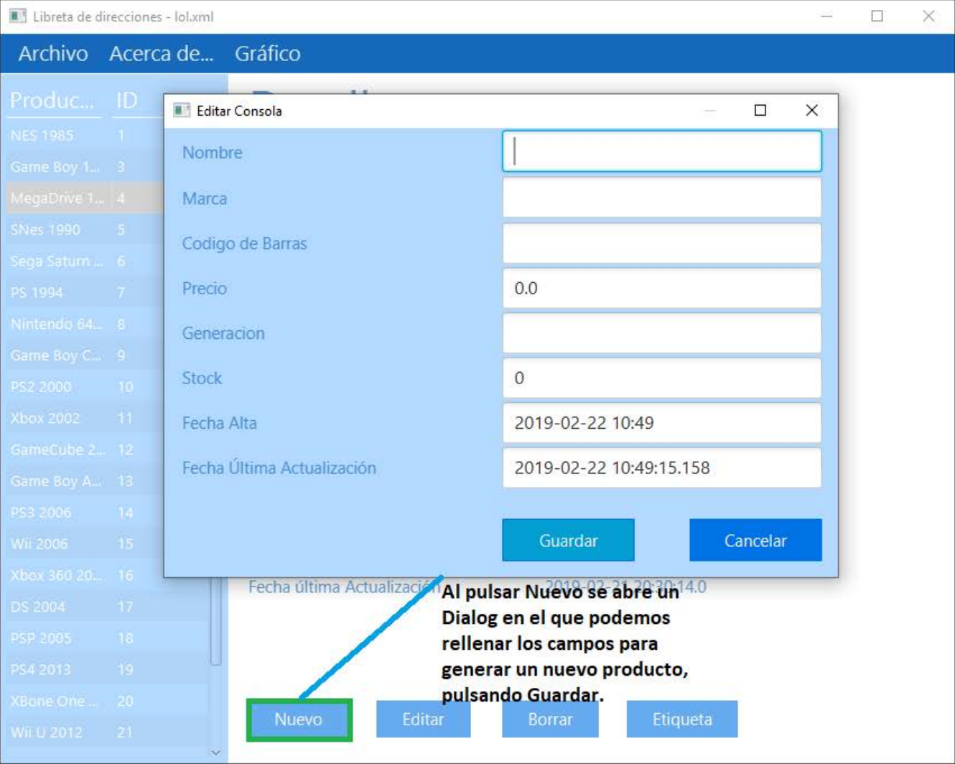Close the Libreta de direcciones window
Viewport: 955px width, 764px height.
(x=928, y=16)
